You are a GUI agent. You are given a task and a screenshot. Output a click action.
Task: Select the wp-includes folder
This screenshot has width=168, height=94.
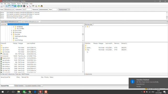click(6, 52)
